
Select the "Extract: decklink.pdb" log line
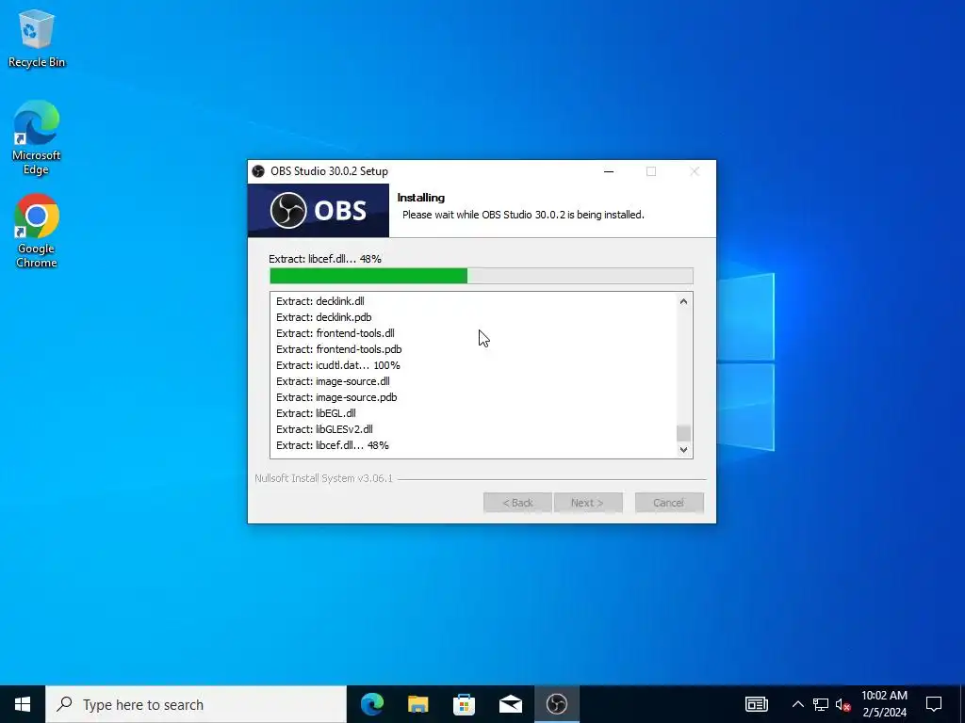324,317
